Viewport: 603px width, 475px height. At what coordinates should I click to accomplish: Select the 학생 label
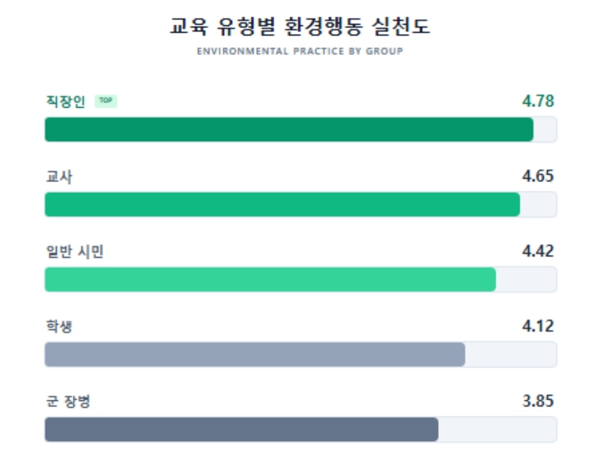coord(58,327)
